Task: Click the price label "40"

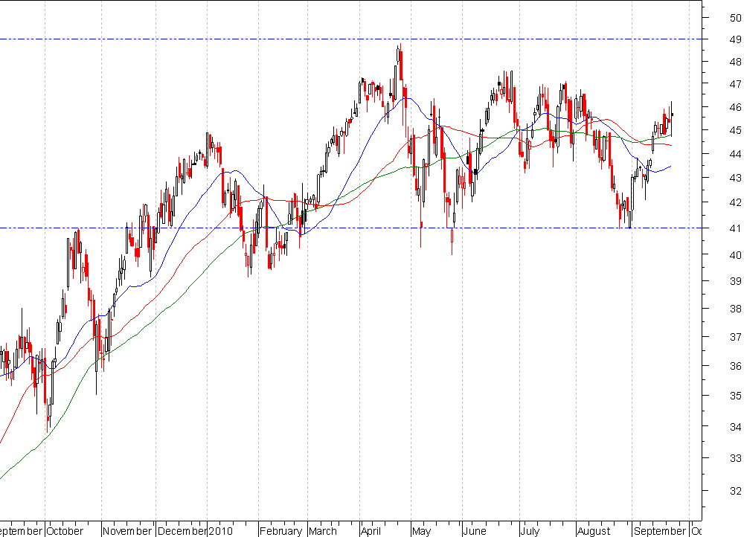Action: 736,255
